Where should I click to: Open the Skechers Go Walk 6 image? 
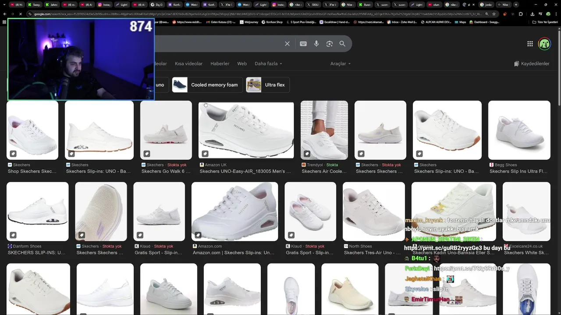coord(166,130)
